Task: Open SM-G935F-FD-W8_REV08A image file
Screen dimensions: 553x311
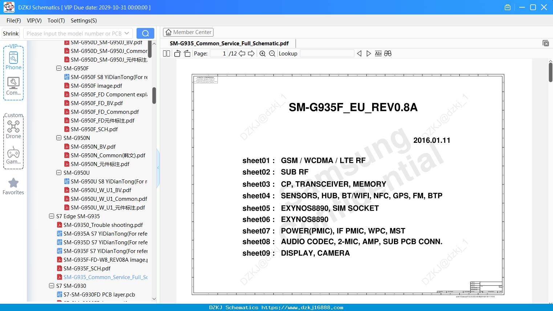Action: click(105, 260)
